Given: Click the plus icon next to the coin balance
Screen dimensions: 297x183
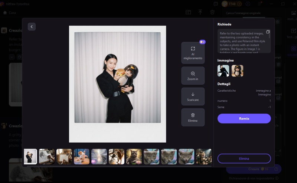Looking at the screenshot, I should (x=239, y=4).
